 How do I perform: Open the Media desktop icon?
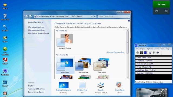point(5,39)
